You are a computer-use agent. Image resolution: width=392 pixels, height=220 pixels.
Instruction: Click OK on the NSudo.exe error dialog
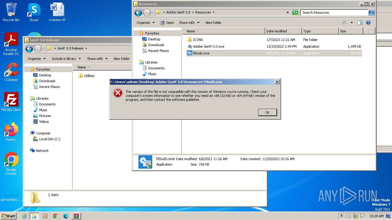[267, 112]
